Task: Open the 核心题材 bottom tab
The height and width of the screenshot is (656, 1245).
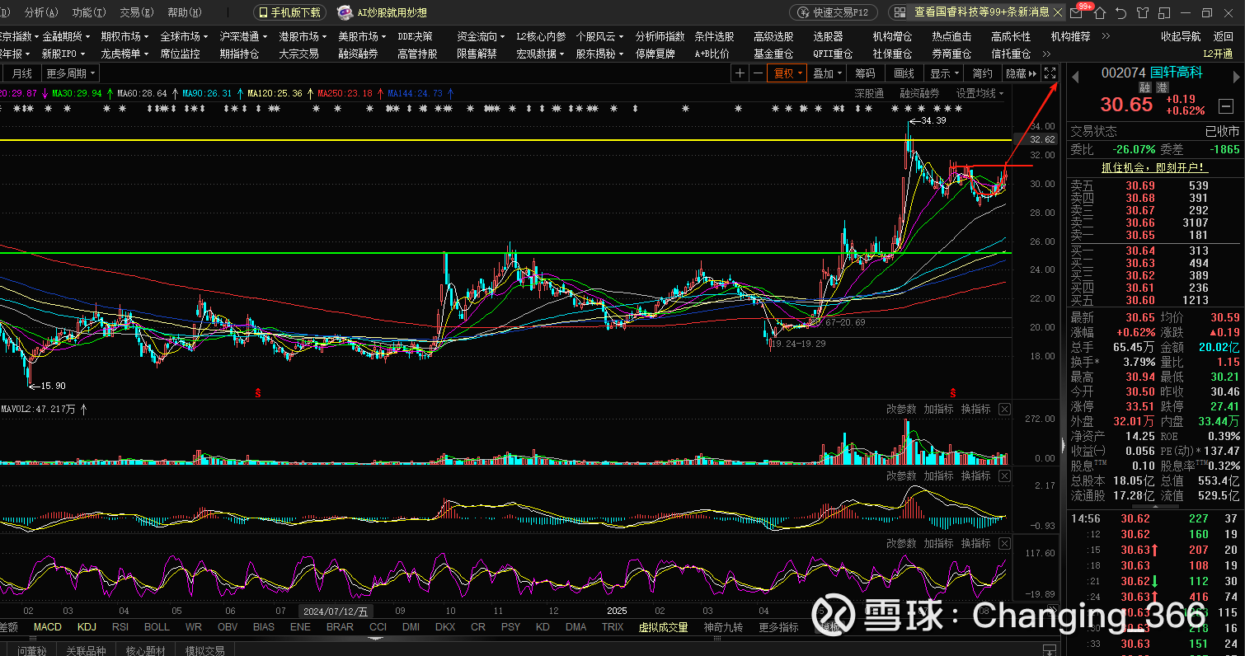Action: click(145, 650)
